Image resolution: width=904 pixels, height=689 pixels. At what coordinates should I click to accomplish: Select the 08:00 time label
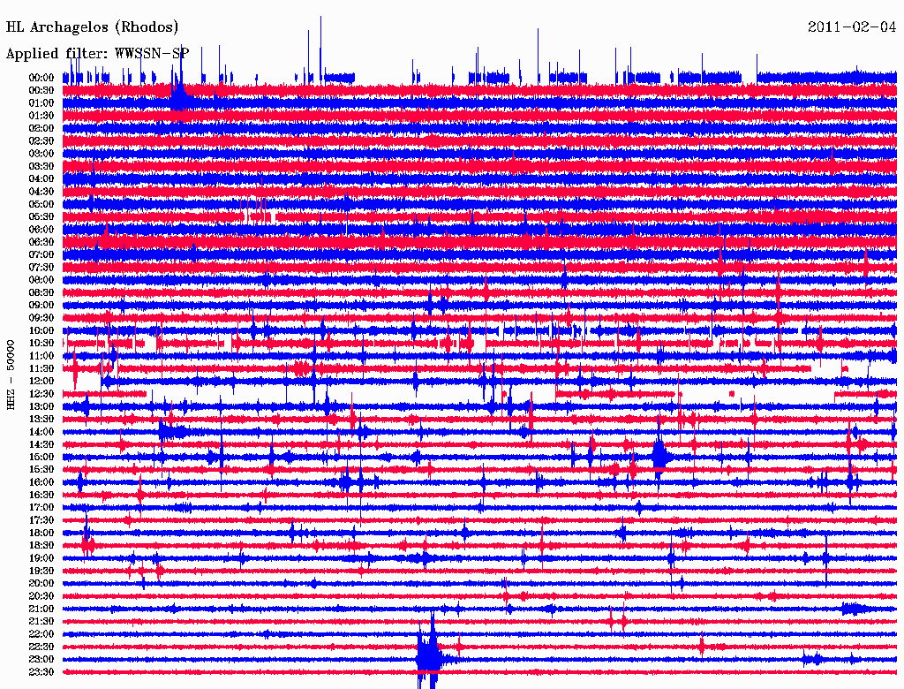tap(41, 280)
